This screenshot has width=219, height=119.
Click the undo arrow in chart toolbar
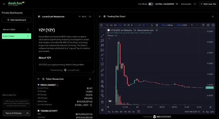192,25
